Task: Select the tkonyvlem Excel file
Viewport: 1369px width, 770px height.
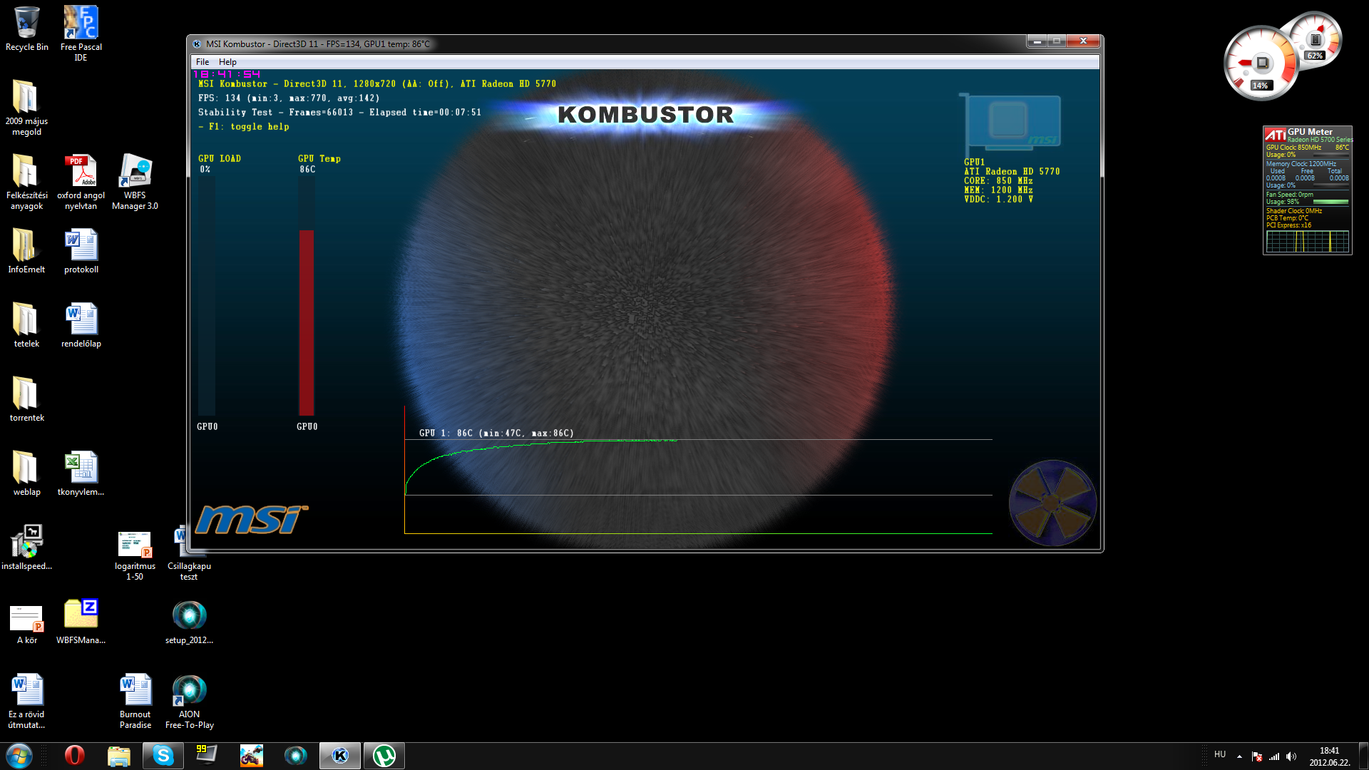Action: [81, 473]
